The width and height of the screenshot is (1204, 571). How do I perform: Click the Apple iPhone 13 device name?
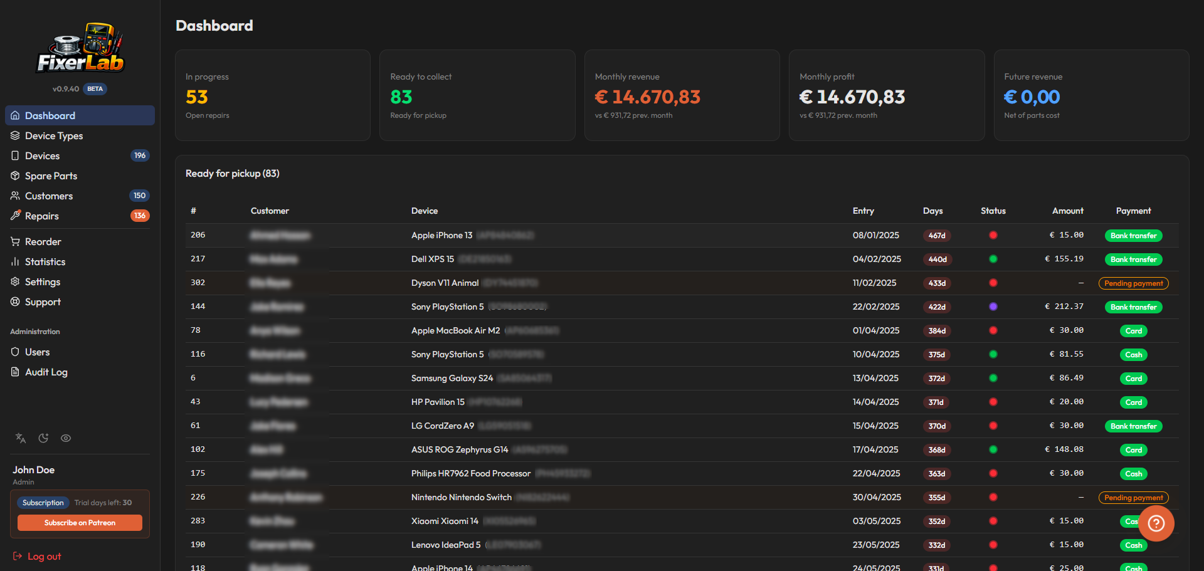[x=442, y=235]
